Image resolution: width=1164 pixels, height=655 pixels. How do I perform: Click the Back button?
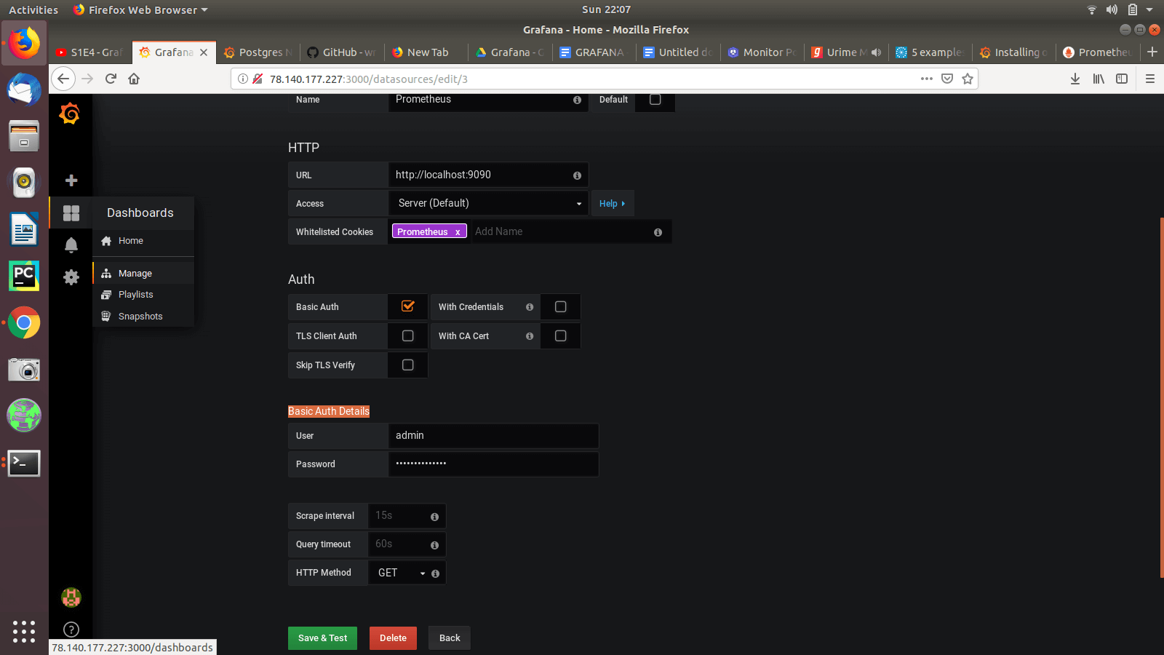(x=450, y=638)
